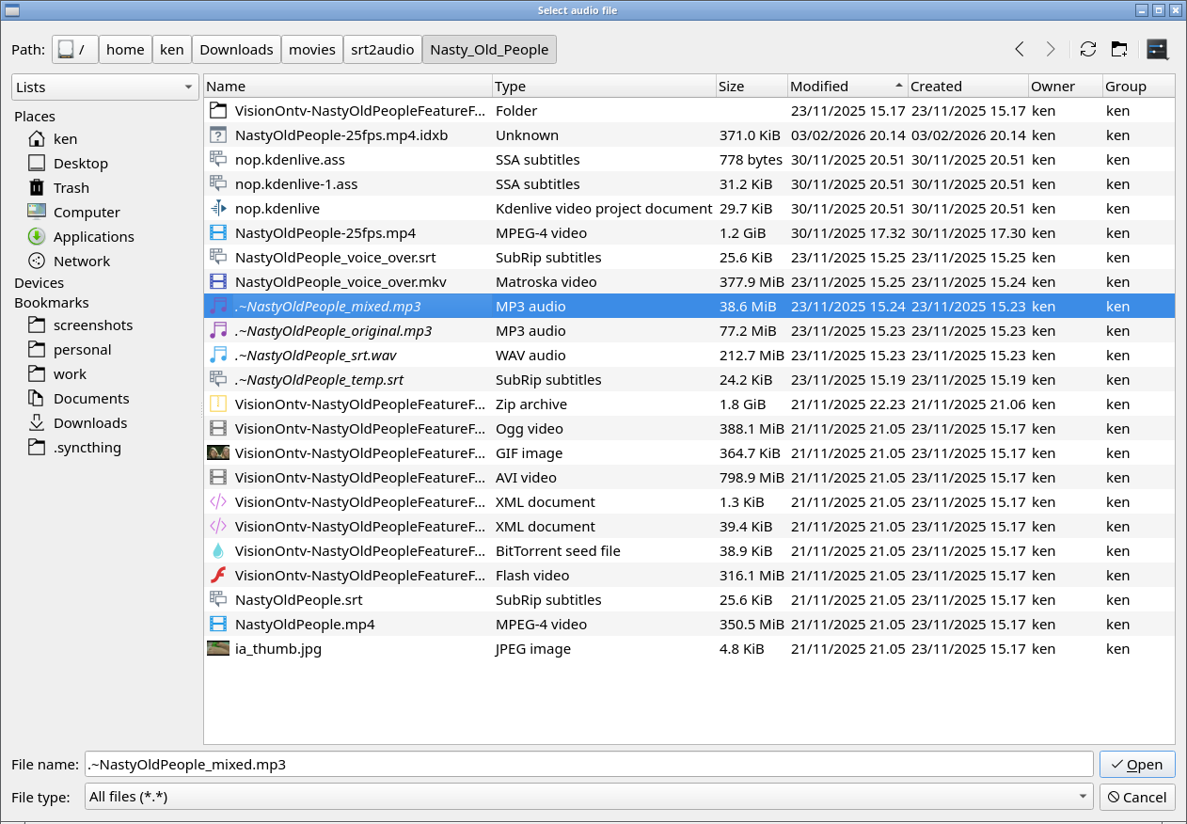Reload the folder with the refresh icon
Image resolution: width=1187 pixels, height=824 pixels.
click(x=1088, y=50)
